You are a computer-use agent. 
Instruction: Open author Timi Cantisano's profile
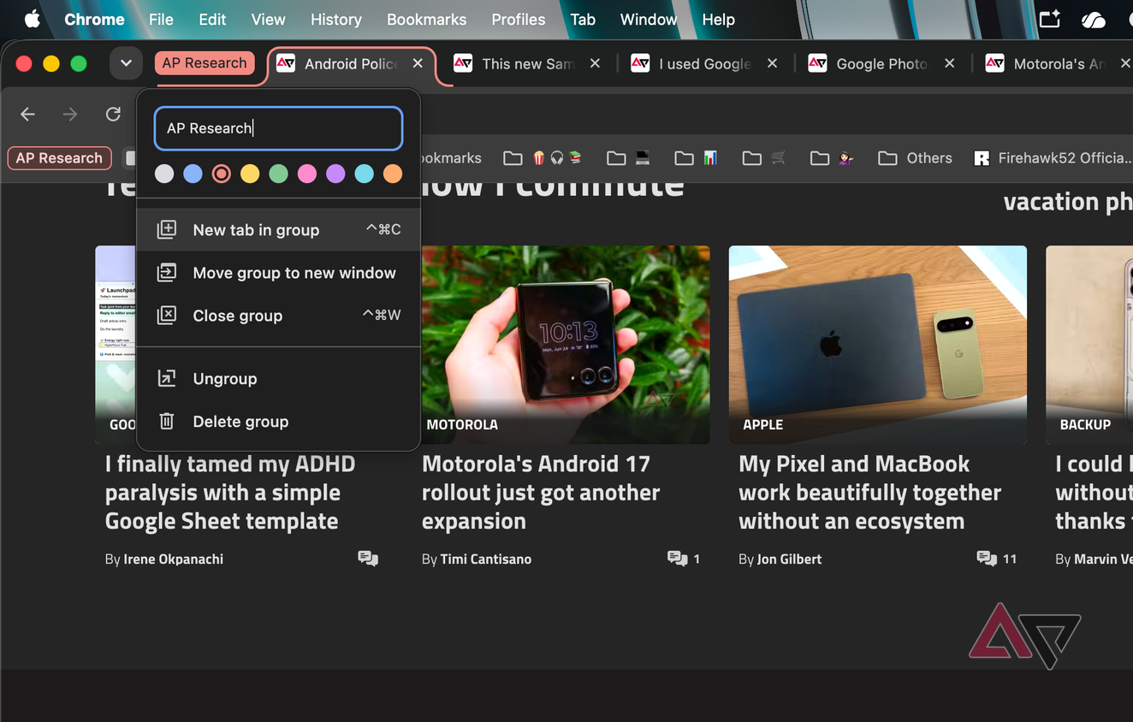click(485, 559)
